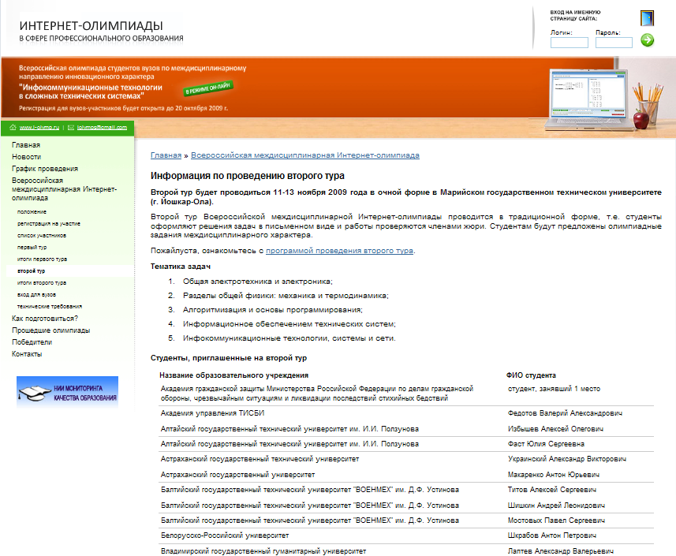The height and width of the screenshot is (556, 676).
Task: Click the В РЕЖИМЕ ОН-ЛАЙН green badge
Action: tap(209, 88)
